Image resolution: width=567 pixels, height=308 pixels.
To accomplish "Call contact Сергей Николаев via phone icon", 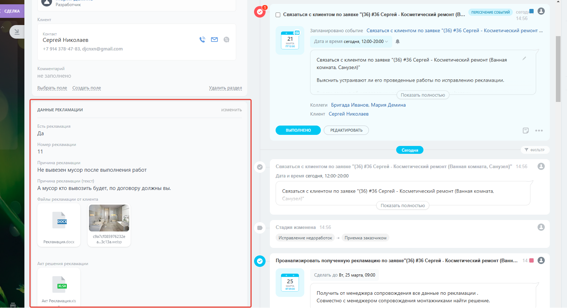I will (202, 40).
